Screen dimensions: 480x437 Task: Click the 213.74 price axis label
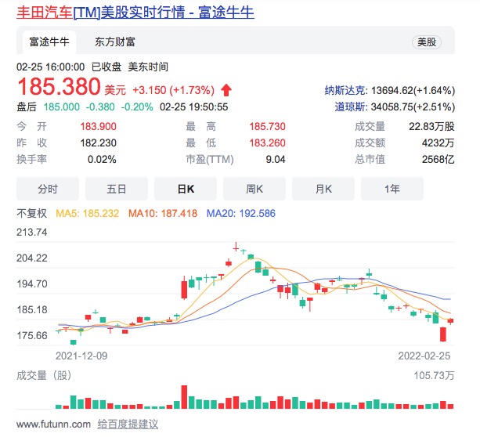tap(32, 233)
